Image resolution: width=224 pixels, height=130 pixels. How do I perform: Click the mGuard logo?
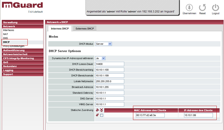click(x=22, y=5)
